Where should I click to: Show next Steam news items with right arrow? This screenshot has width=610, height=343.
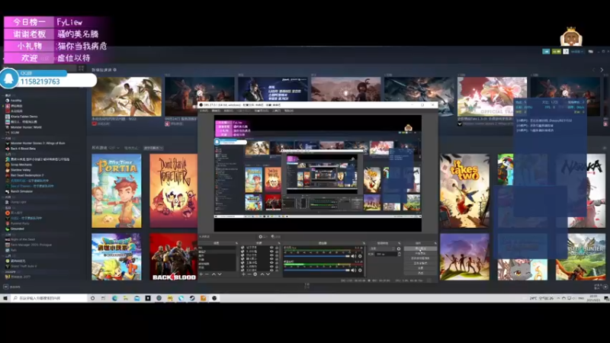coord(602,70)
